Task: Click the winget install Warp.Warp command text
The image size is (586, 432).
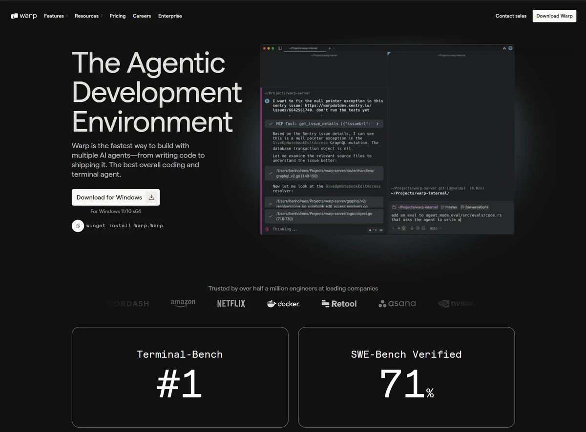Action: pyautogui.click(x=125, y=226)
